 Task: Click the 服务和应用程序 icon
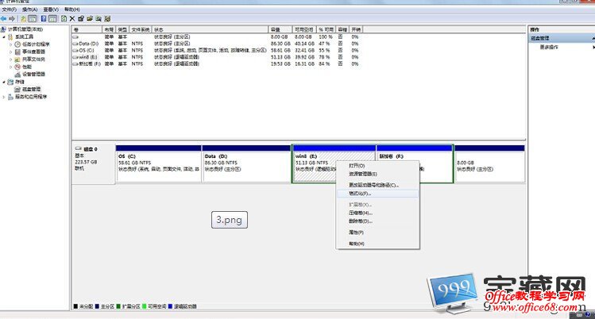10,97
